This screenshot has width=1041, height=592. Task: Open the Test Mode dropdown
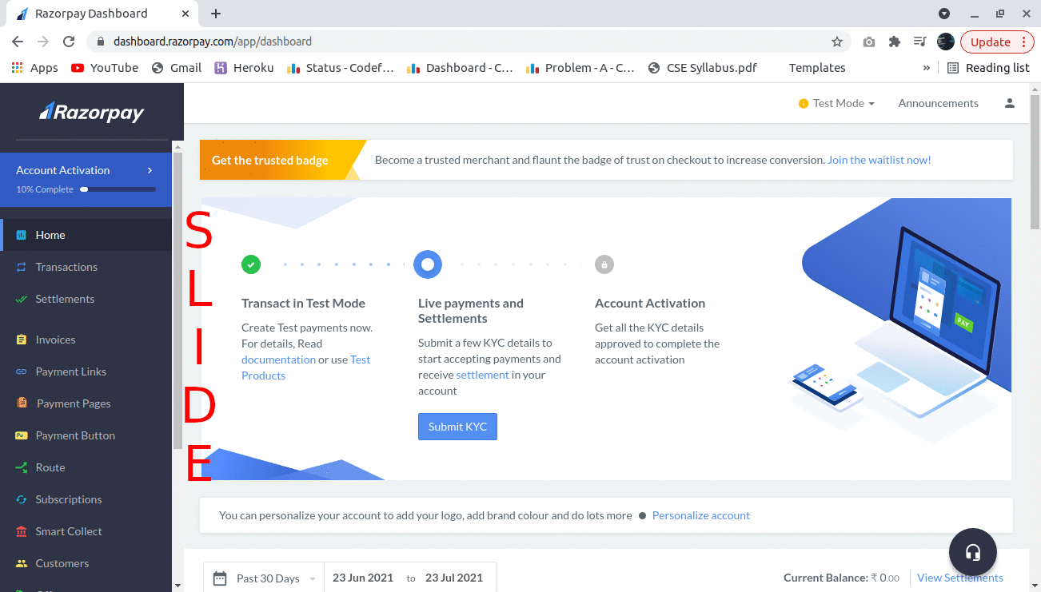point(836,103)
